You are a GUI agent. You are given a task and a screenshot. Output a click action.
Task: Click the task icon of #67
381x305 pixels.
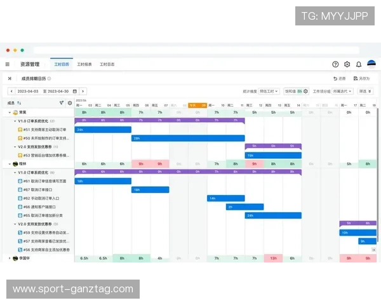pos(20,190)
